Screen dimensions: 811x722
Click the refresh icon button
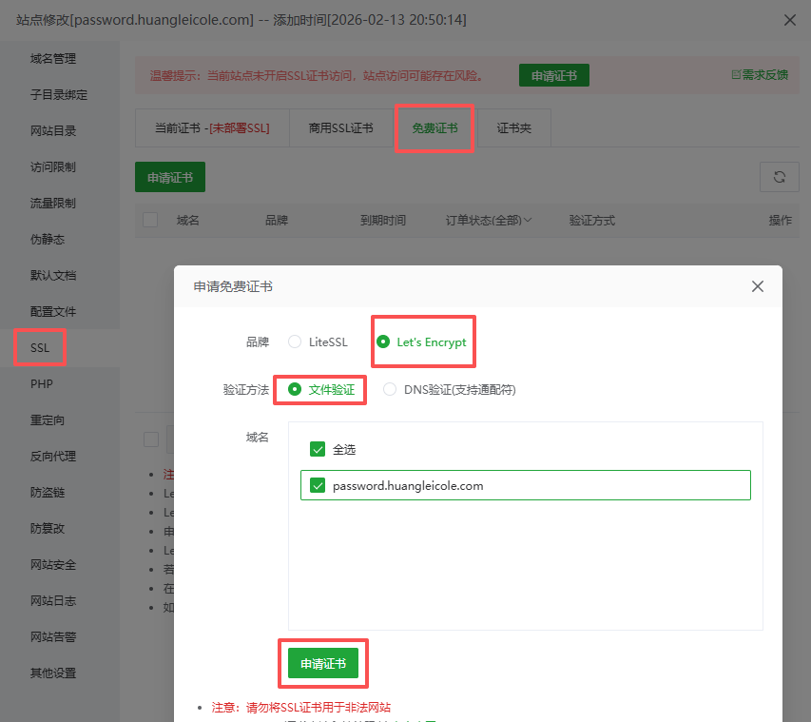pyautogui.click(x=780, y=177)
